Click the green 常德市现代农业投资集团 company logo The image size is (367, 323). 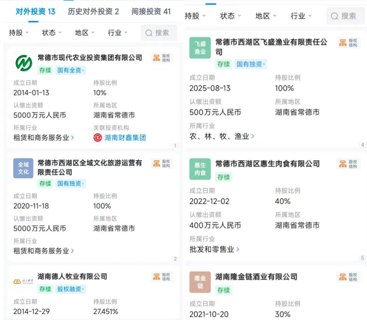coord(24,63)
